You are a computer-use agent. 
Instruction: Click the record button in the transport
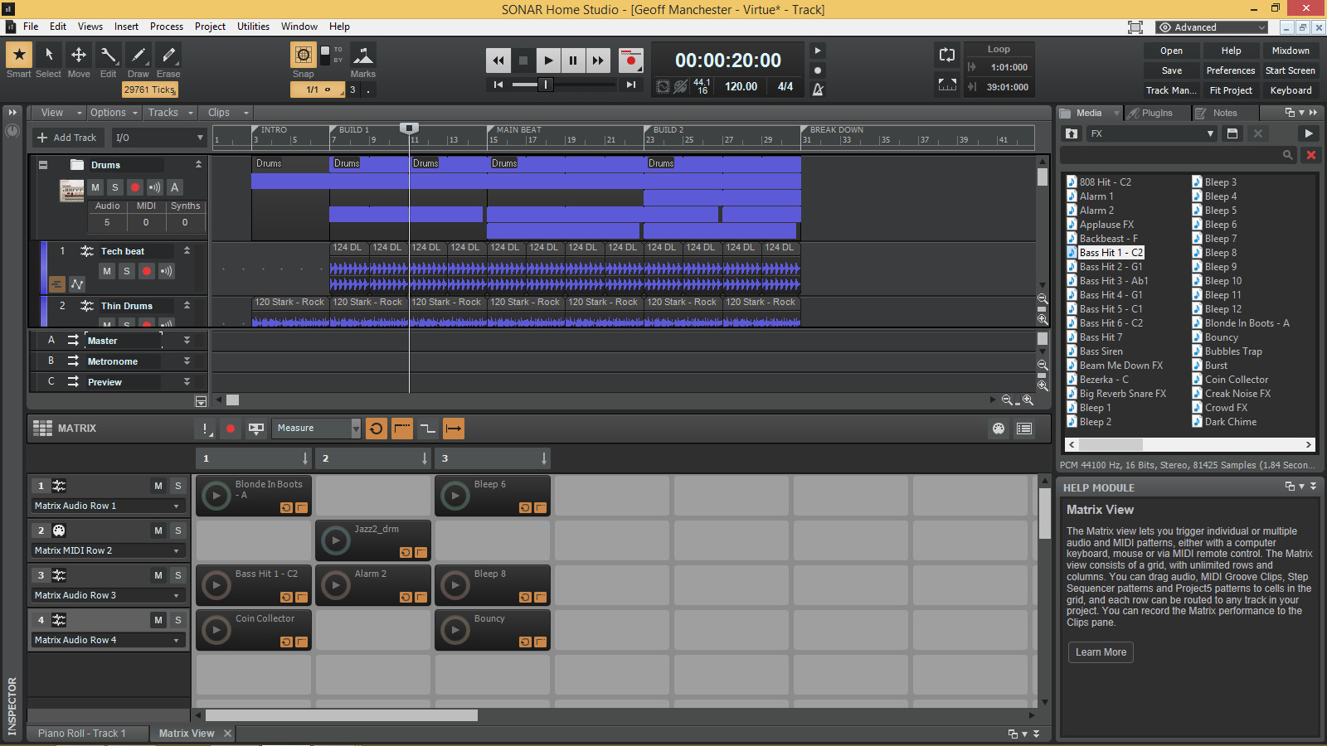tap(630, 60)
